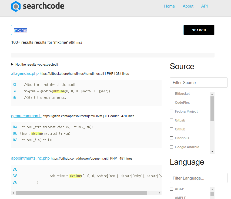This screenshot has height=199, width=231.
Task: Click the search query input containing mktime
Action: [97, 30]
